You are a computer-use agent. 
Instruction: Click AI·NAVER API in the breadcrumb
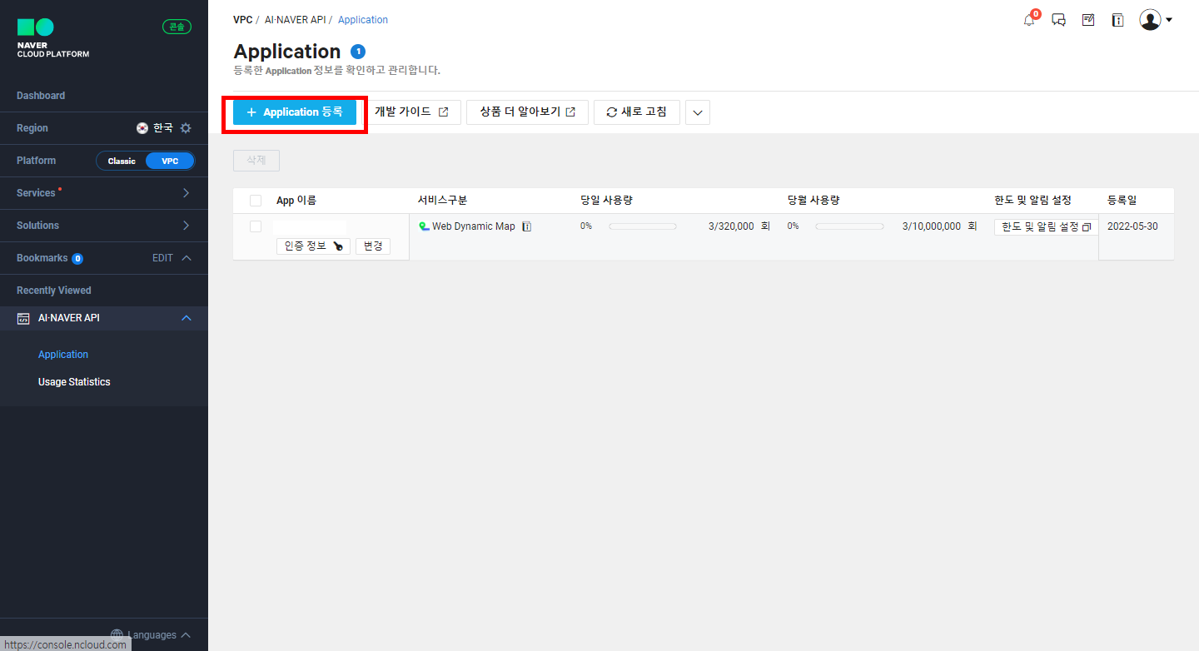tap(295, 20)
